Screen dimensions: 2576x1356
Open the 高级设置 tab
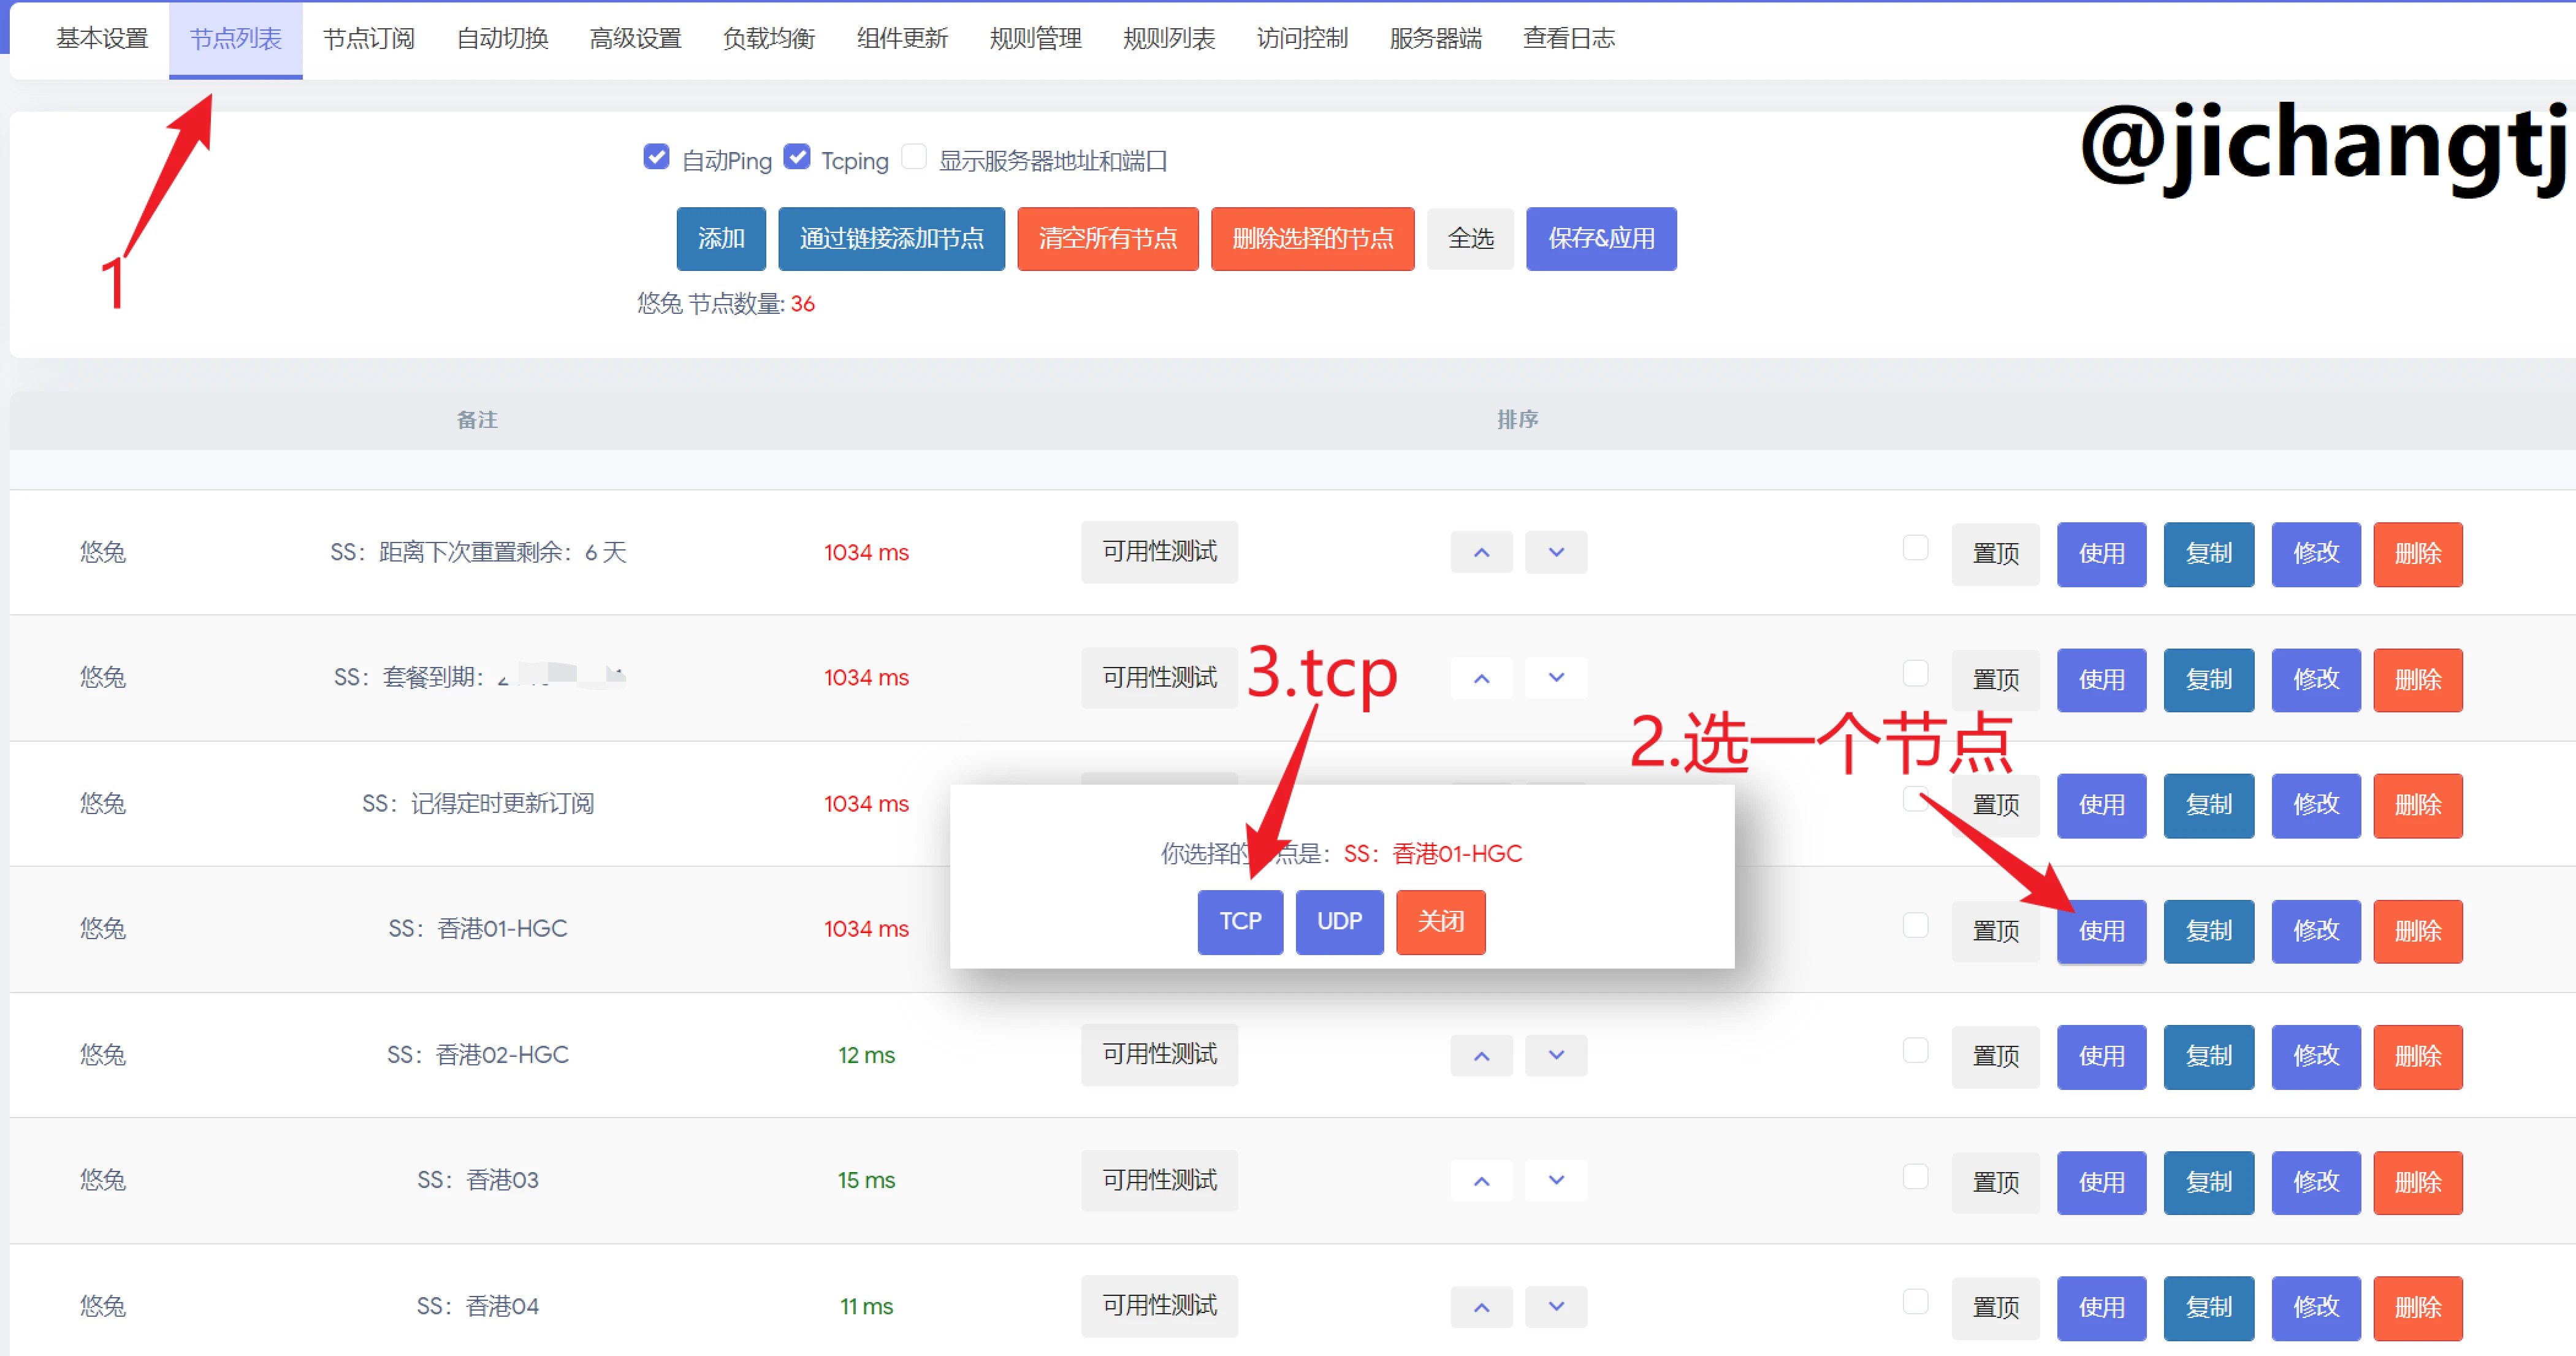[635, 39]
